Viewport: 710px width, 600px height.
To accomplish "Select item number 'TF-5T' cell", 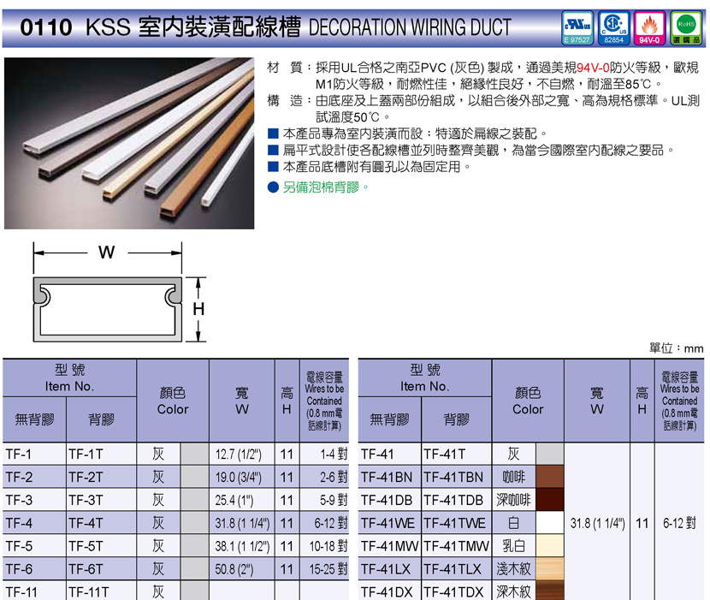I will 102,546.
